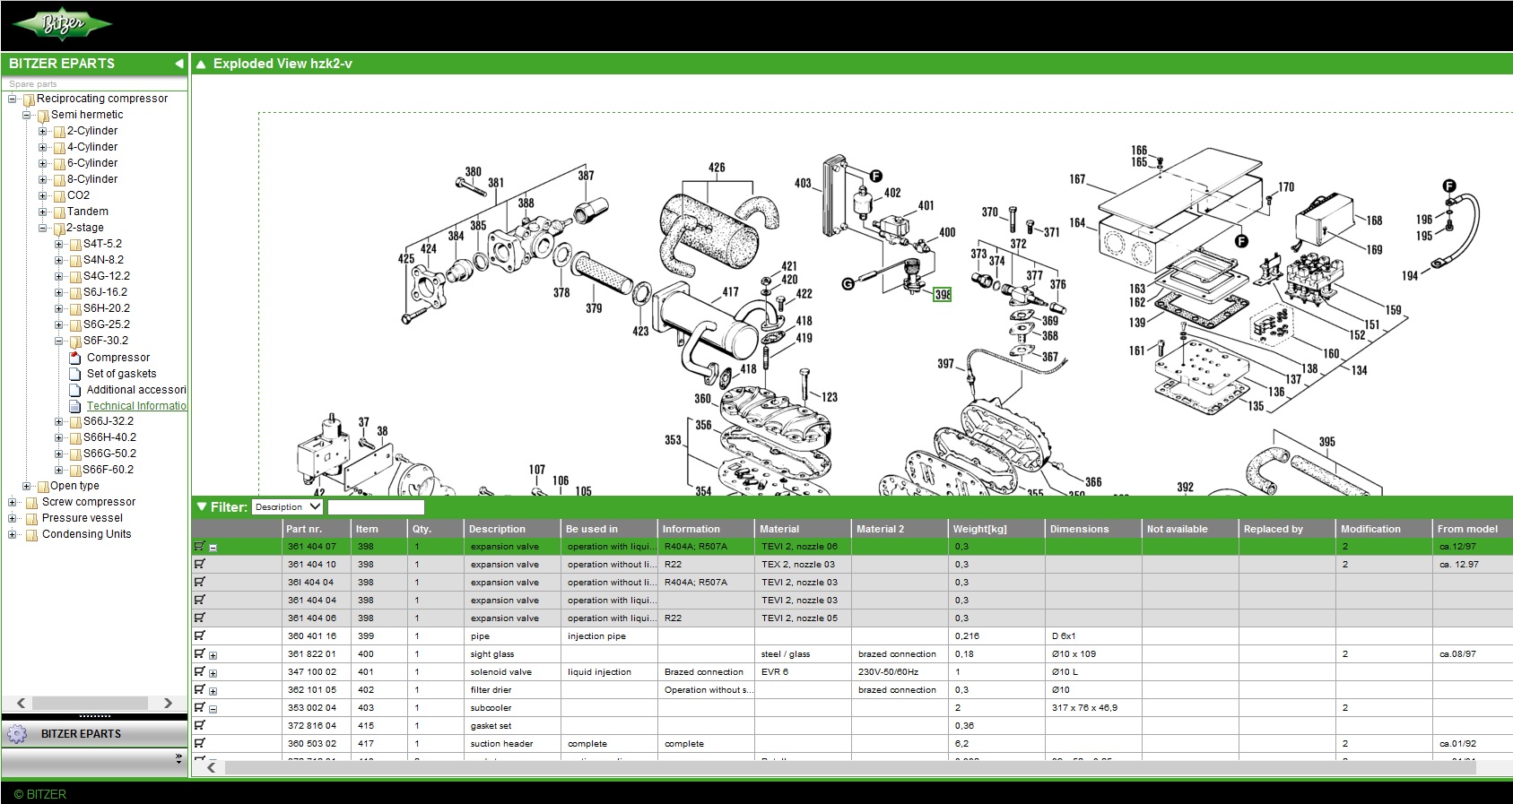This screenshot has height=804, width=1513.
Task: Collapse the Filter section triangle
Action: coord(202,507)
